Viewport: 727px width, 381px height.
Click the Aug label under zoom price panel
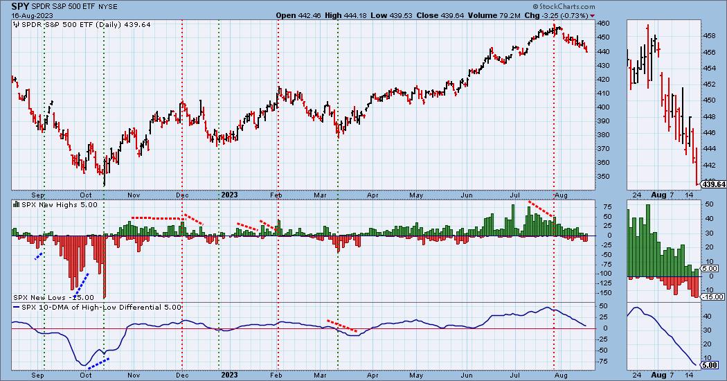click(658, 195)
